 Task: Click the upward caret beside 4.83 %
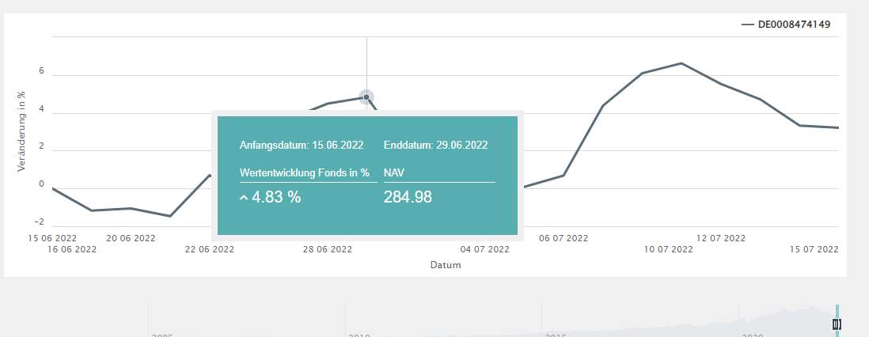[x=244, y=198]
